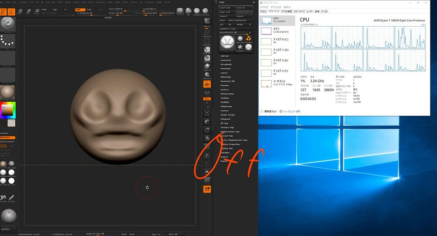Activate the Draw mode button

[x=11, y=12]
